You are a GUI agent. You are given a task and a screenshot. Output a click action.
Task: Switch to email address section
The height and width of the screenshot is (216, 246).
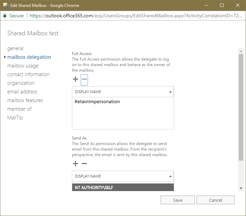click(22, 92)
